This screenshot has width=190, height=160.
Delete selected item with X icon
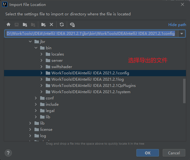tap(51, 24)
